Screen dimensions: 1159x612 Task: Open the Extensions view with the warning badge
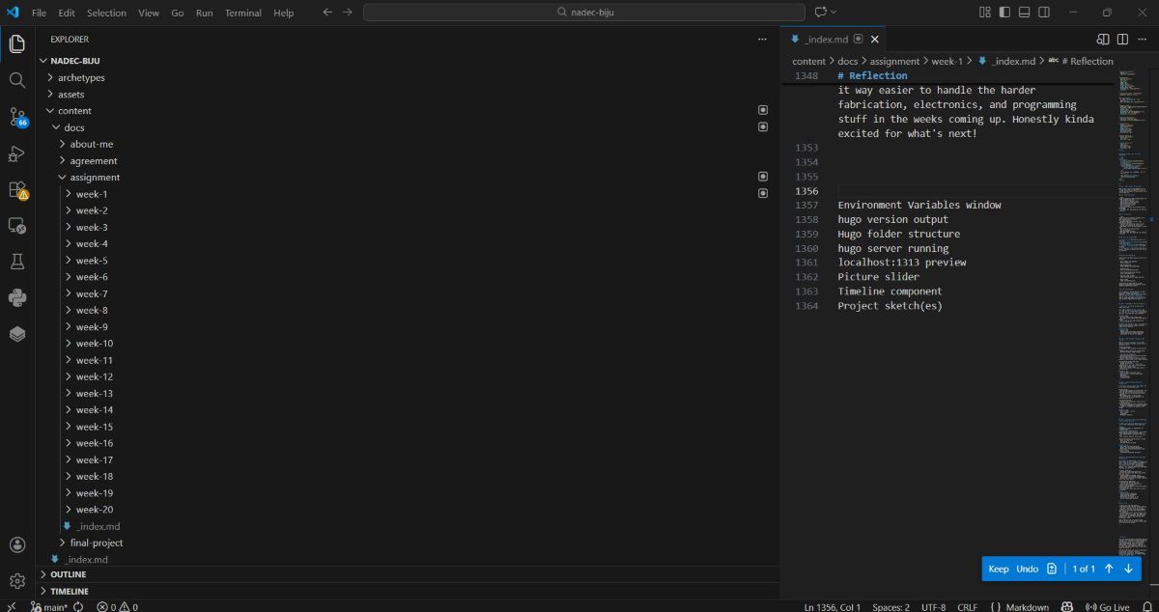[16, 190]
